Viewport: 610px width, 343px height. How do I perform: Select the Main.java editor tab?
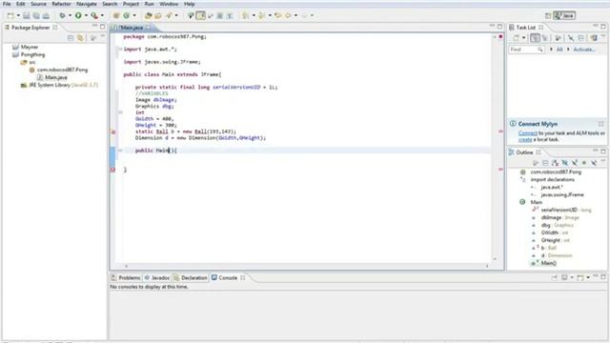coord(132,28)
